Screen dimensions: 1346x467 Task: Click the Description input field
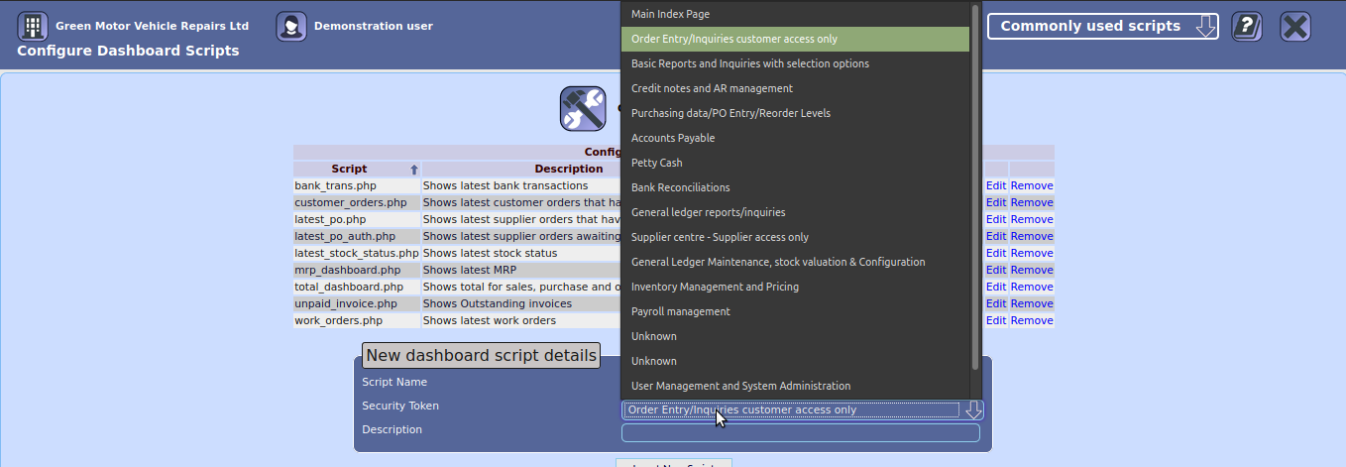[800, 433]
